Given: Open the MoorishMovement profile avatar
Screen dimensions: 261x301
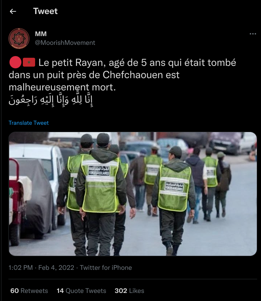Looking at the screenshot, I should [x=19, y=39].
